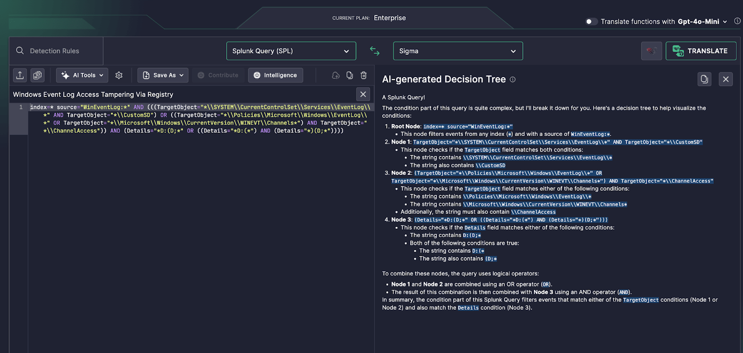
Task: Close the AI-generated Decision Tree panel
Action: (x=726, y=79)
